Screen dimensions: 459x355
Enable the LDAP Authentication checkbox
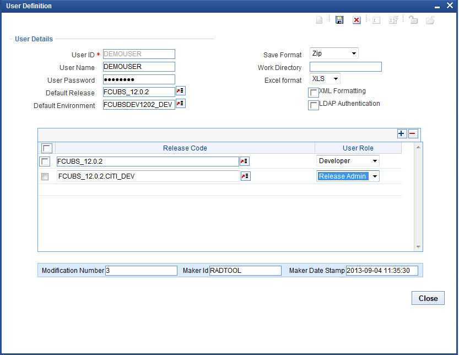click(314, 105)
